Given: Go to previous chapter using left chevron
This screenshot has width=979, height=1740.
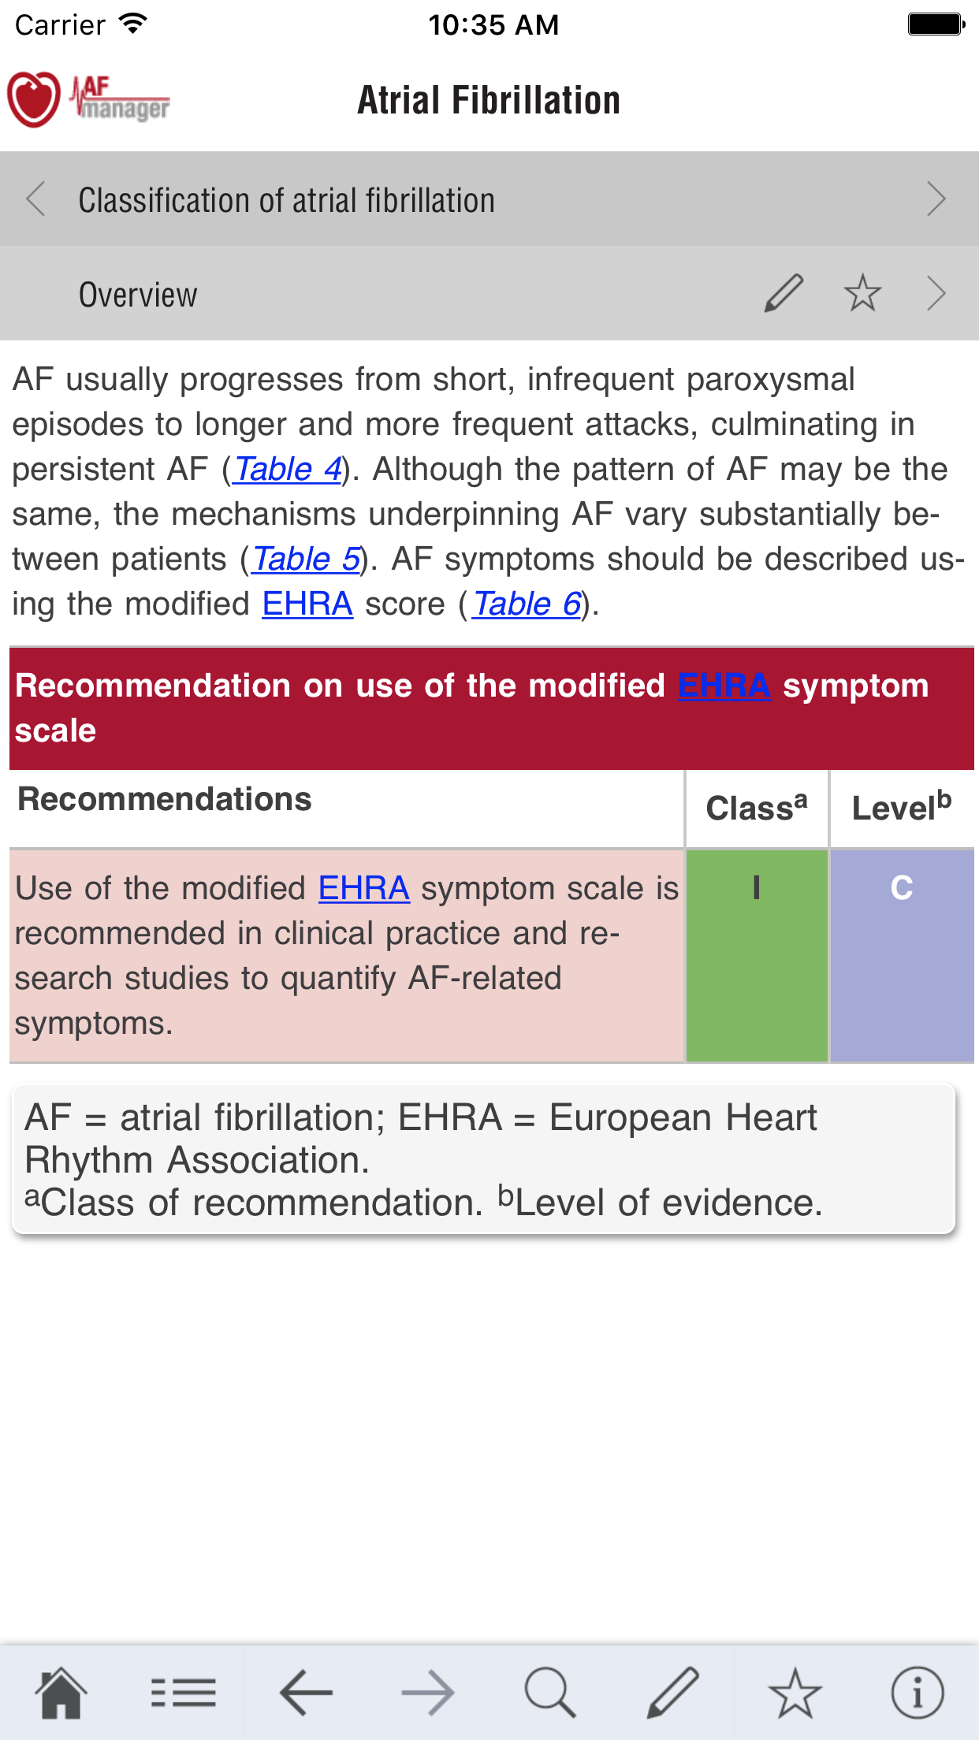Looking at the screenshot, I should click(x=35, y=199).
